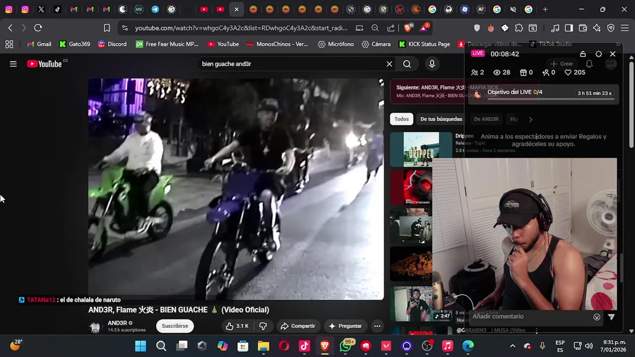Reload the current page

[x=38, y=28]
